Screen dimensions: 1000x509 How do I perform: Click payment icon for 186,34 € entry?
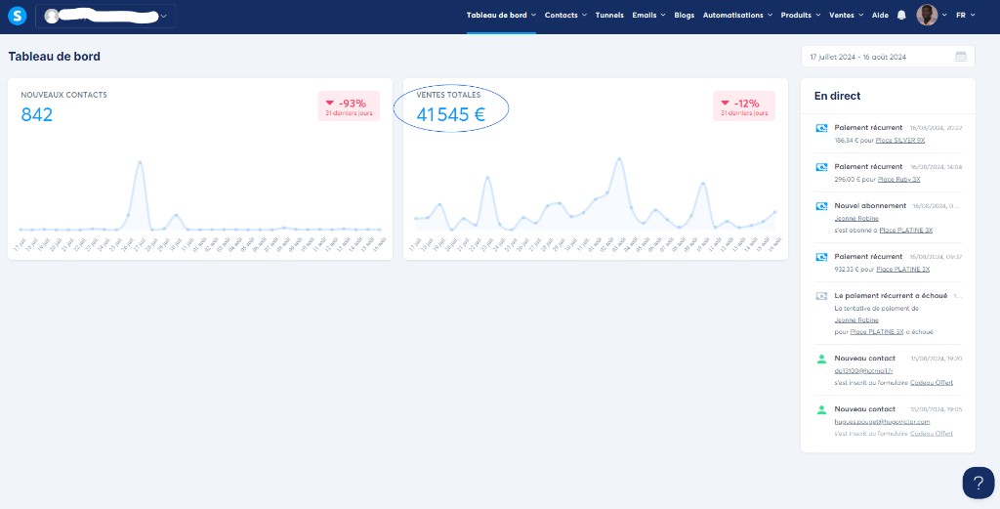click(821, 128)
